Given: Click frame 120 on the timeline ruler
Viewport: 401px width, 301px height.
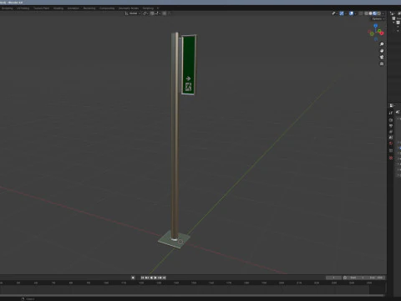Looking at the screenshot, I should tap(141, 283).
